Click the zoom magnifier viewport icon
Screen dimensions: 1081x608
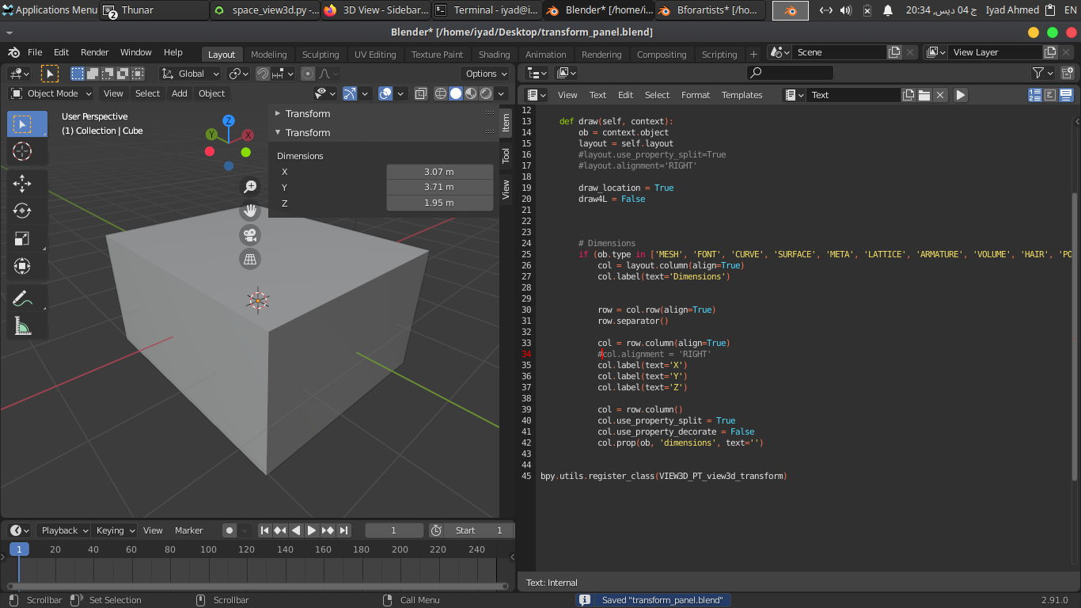250,187
